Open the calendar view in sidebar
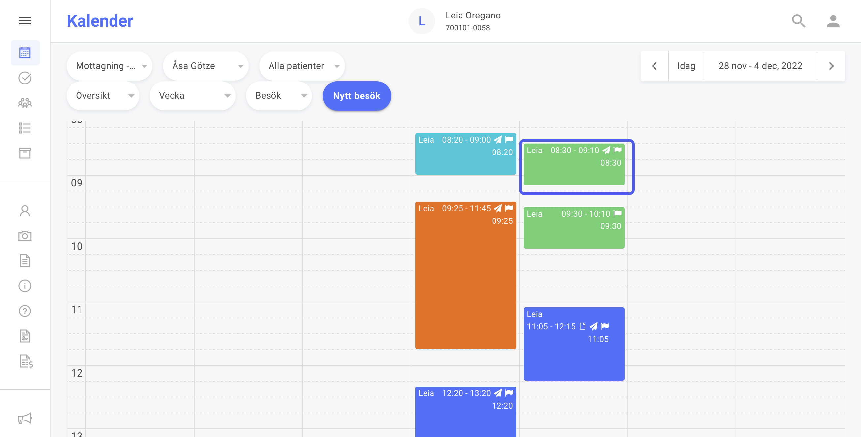Viewport: 861px width, 437px height. pos(25,53)
